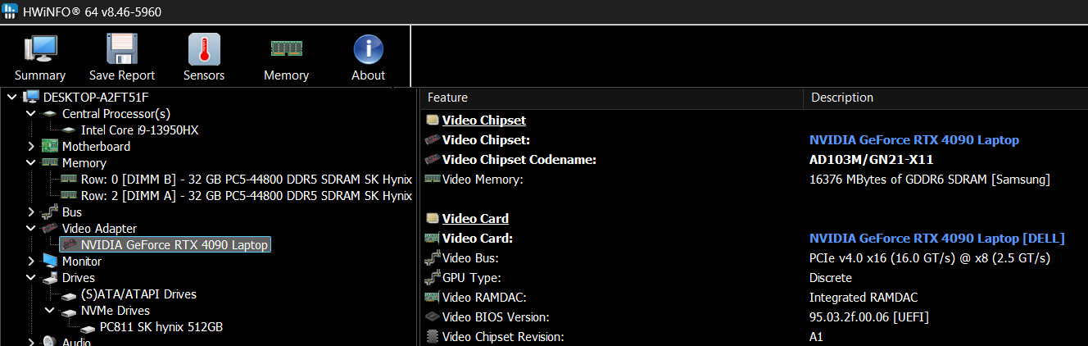The height and width of the screenshot is (346, 1088).
Task: Select PC811 SK hynix 512GB drive
Action: (x=161, y=327)
